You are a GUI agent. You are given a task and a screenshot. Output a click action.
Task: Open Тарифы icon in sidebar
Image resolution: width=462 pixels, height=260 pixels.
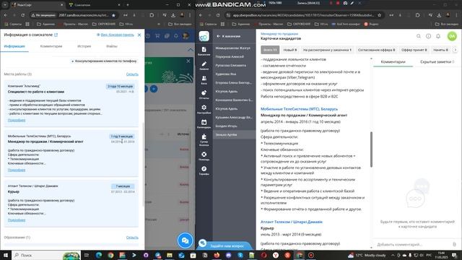coord(204,170)
